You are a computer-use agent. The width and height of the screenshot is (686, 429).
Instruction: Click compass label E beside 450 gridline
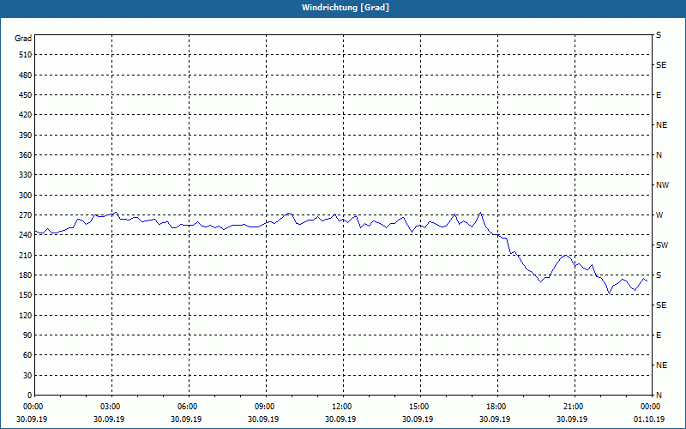click(x=659, y=95)
